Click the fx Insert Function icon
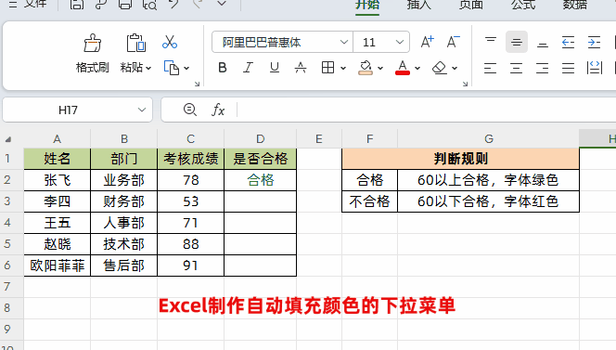This screenshot has height=350, width=616. tap(218, 110)
